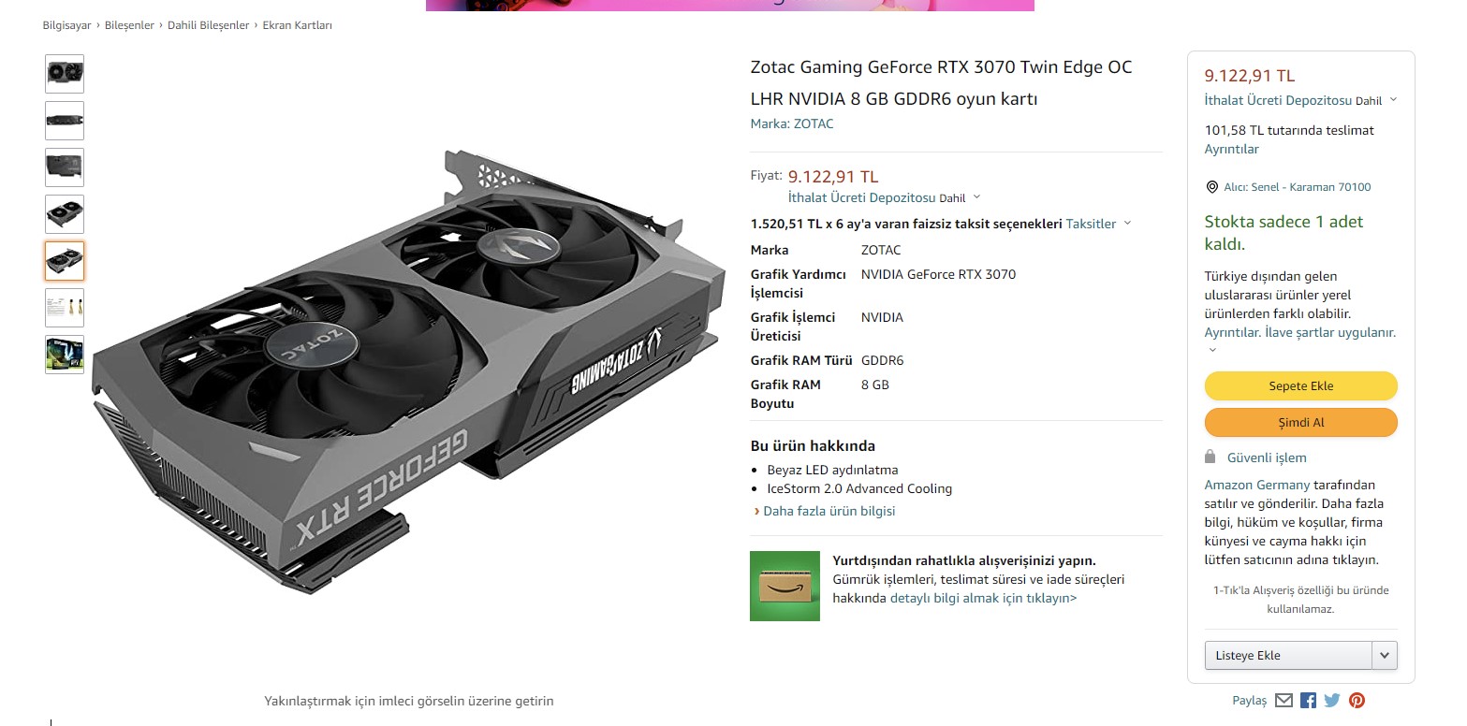Share product on Facebook
1467x726 pixels.
pos(1308,700)
